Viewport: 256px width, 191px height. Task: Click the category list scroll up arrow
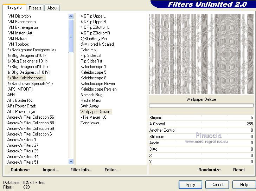coord(71,16)
